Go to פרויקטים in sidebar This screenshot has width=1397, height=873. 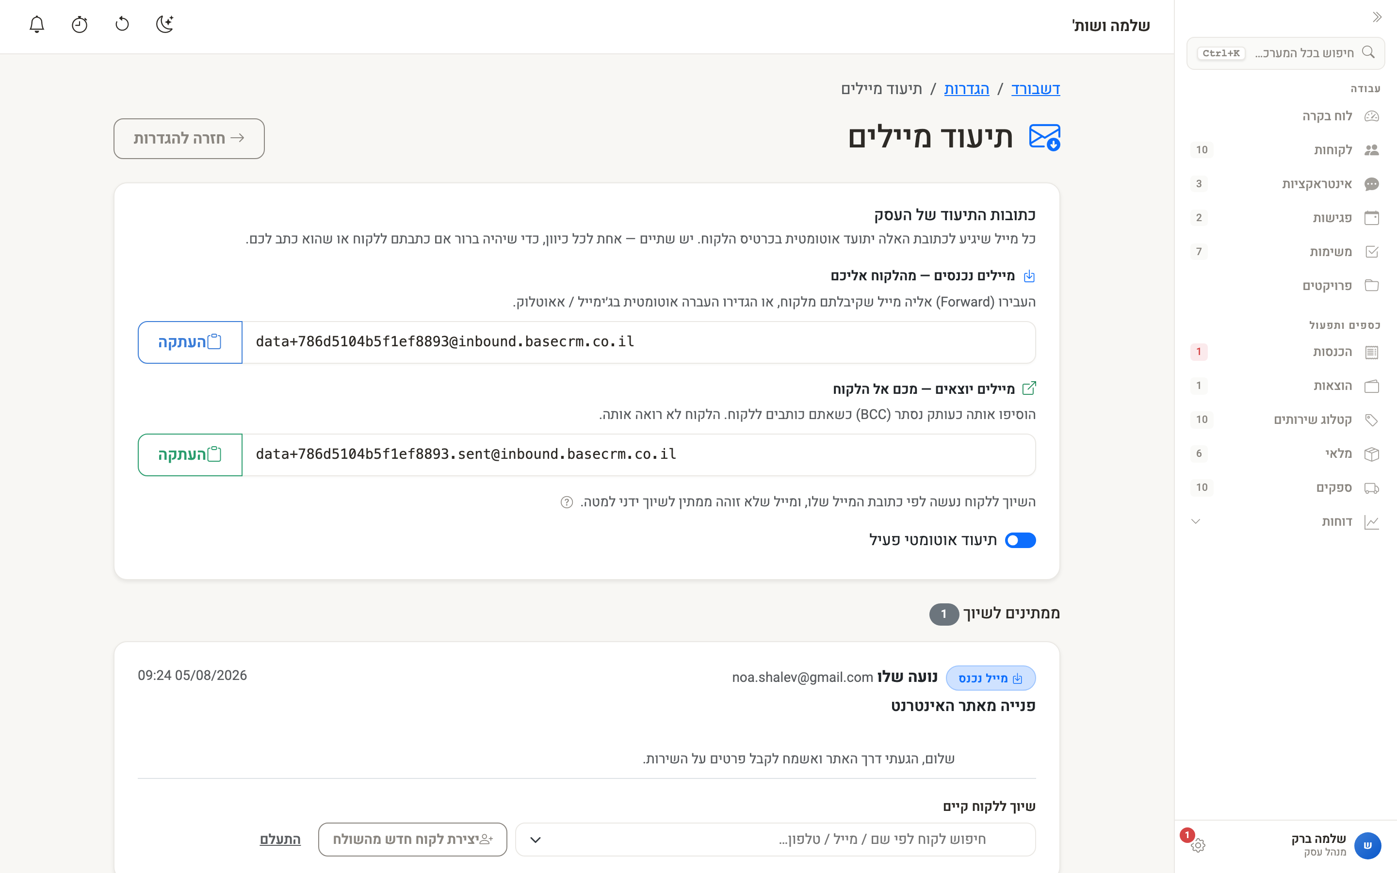1285,286
